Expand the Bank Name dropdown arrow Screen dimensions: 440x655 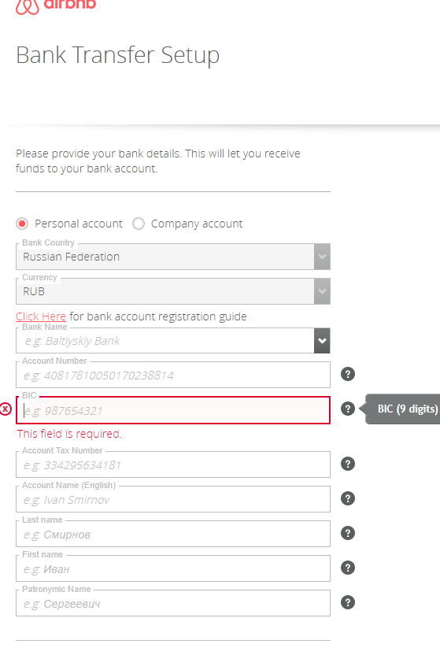coord(322,340)
